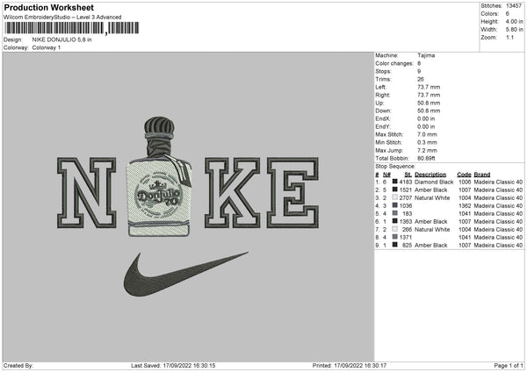Image resolution: width=527 pixels, height=372 pixels.
Task: Click the Total Bobbin value 80.89ft
Action: [x=426, y=159]
